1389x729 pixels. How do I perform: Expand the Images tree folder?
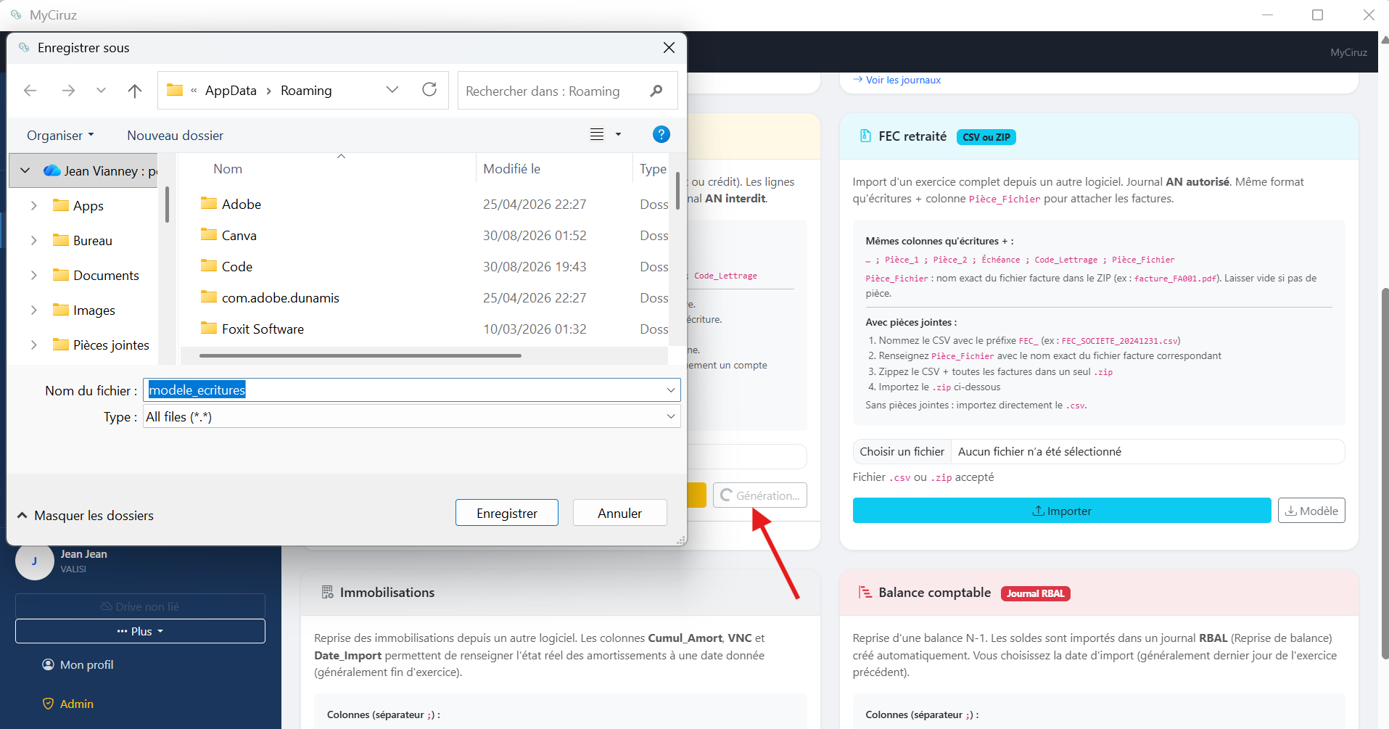33,310
